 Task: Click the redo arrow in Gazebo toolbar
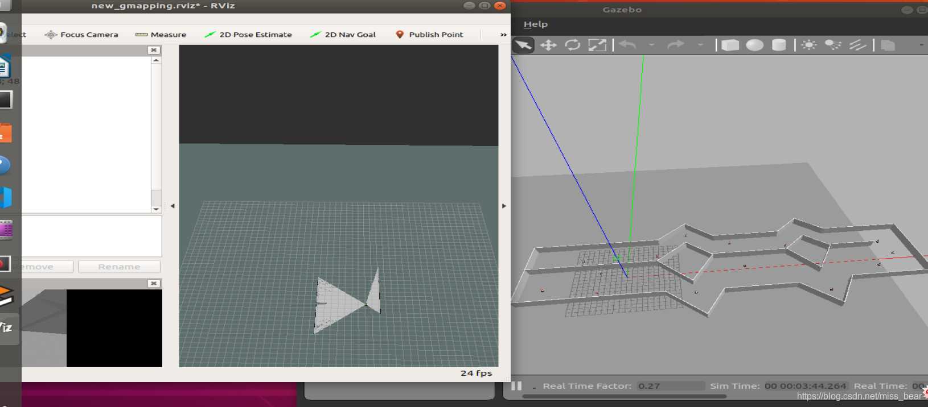point(676,45)
